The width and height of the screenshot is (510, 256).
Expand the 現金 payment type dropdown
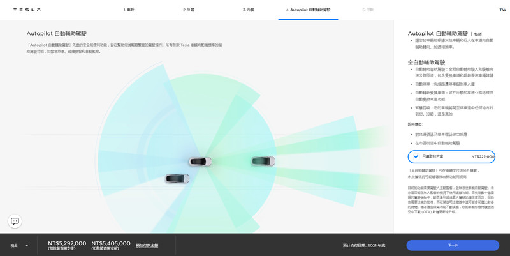click(19, 245)
